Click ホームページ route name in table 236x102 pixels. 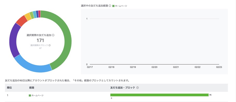[x=38, y=96]
